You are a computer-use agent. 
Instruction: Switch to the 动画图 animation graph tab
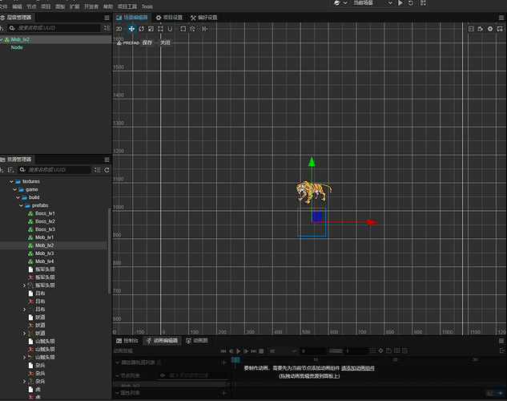196,341
